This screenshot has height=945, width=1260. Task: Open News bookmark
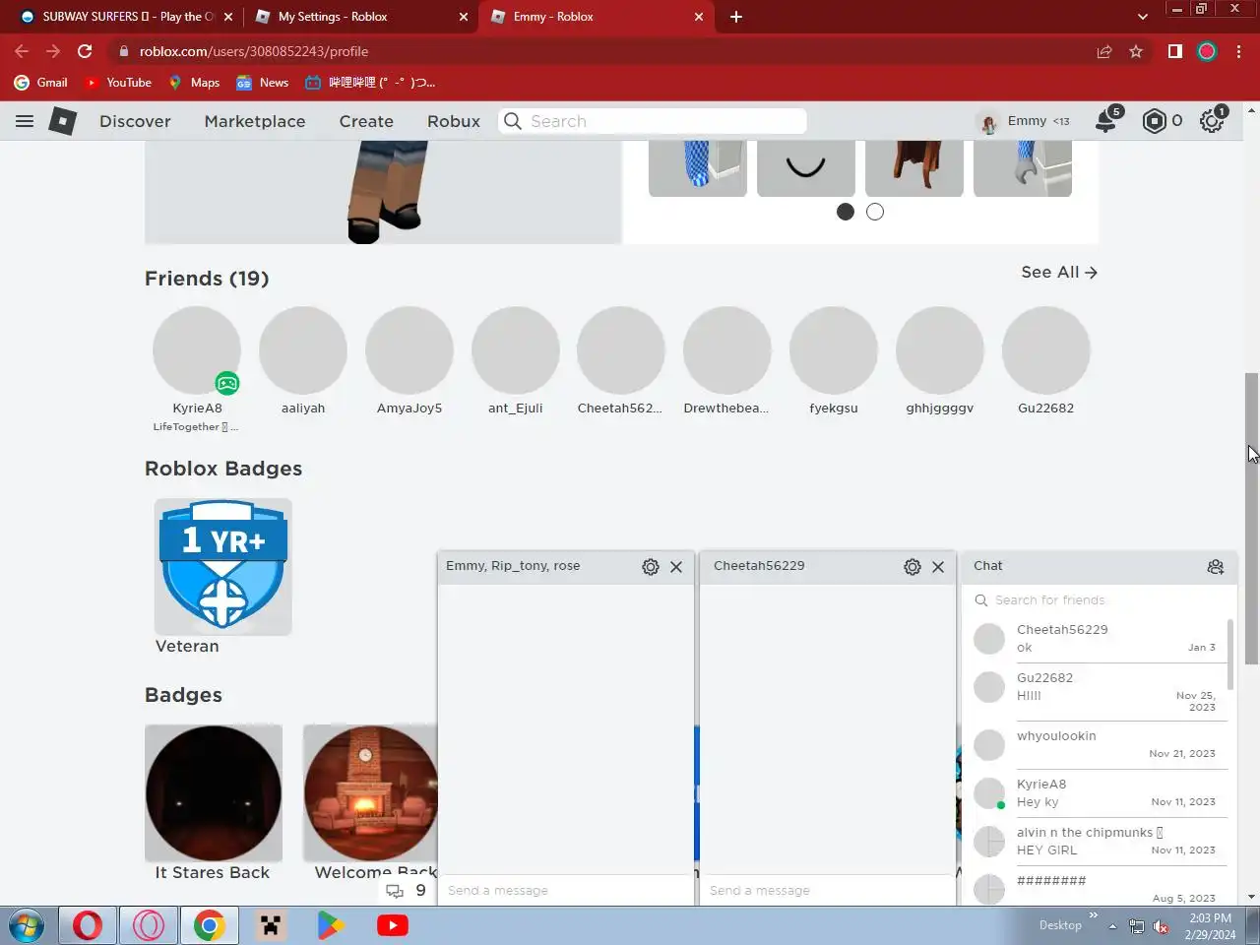pos(263,83)
